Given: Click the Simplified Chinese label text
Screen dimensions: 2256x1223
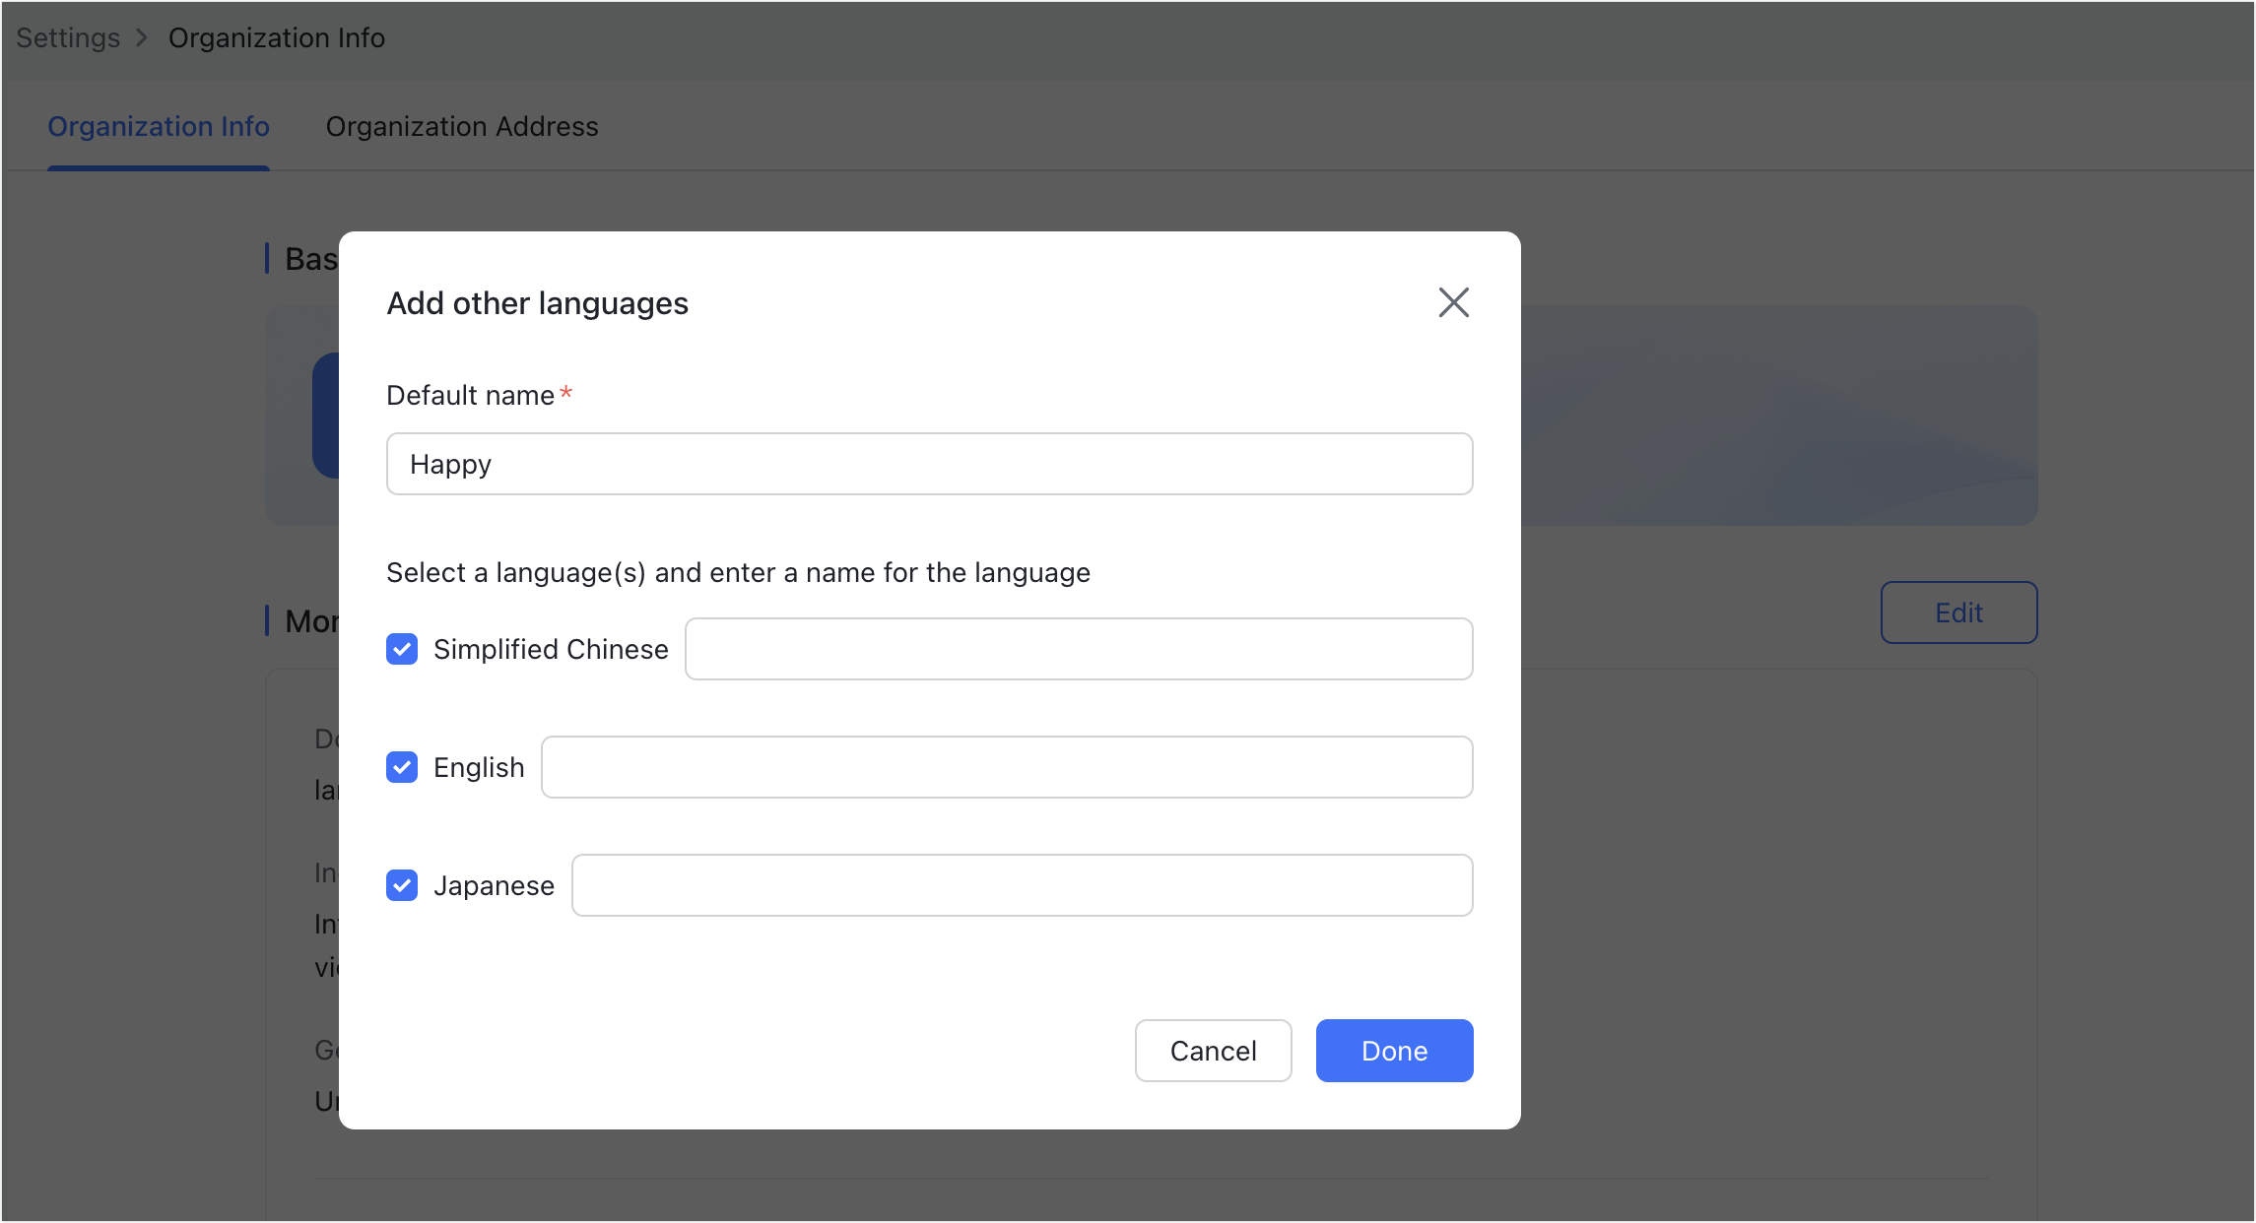Looking at the screenshot, I should tap(550, 650).
